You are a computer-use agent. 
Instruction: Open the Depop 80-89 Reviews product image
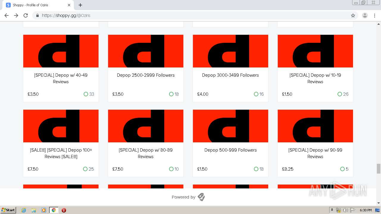coord(146,126)
